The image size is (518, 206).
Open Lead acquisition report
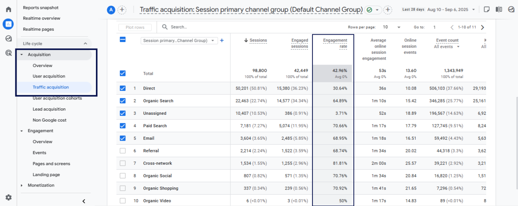click(x=49, y=109)
